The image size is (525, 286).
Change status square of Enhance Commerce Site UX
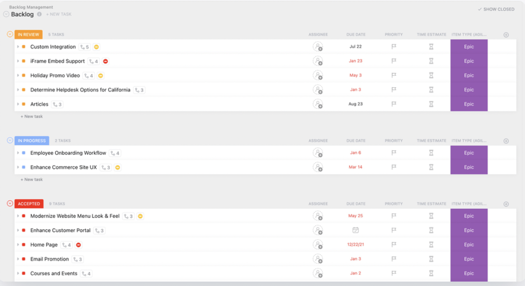click(x=24, y=167)
